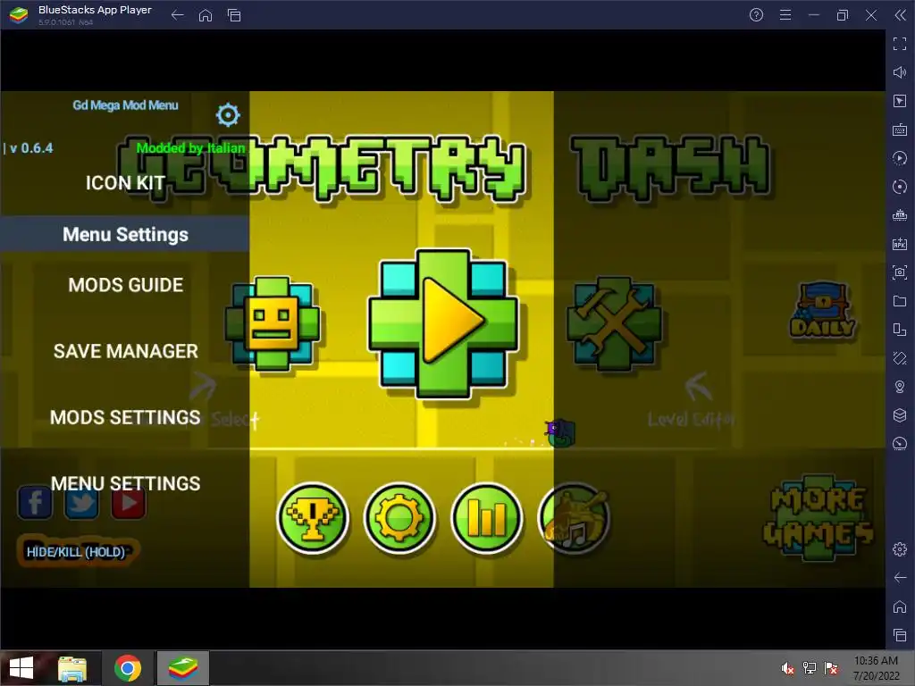Screen dimensions: 915x686
Task: Open the Daily chest reward
Action: (823, 312)
